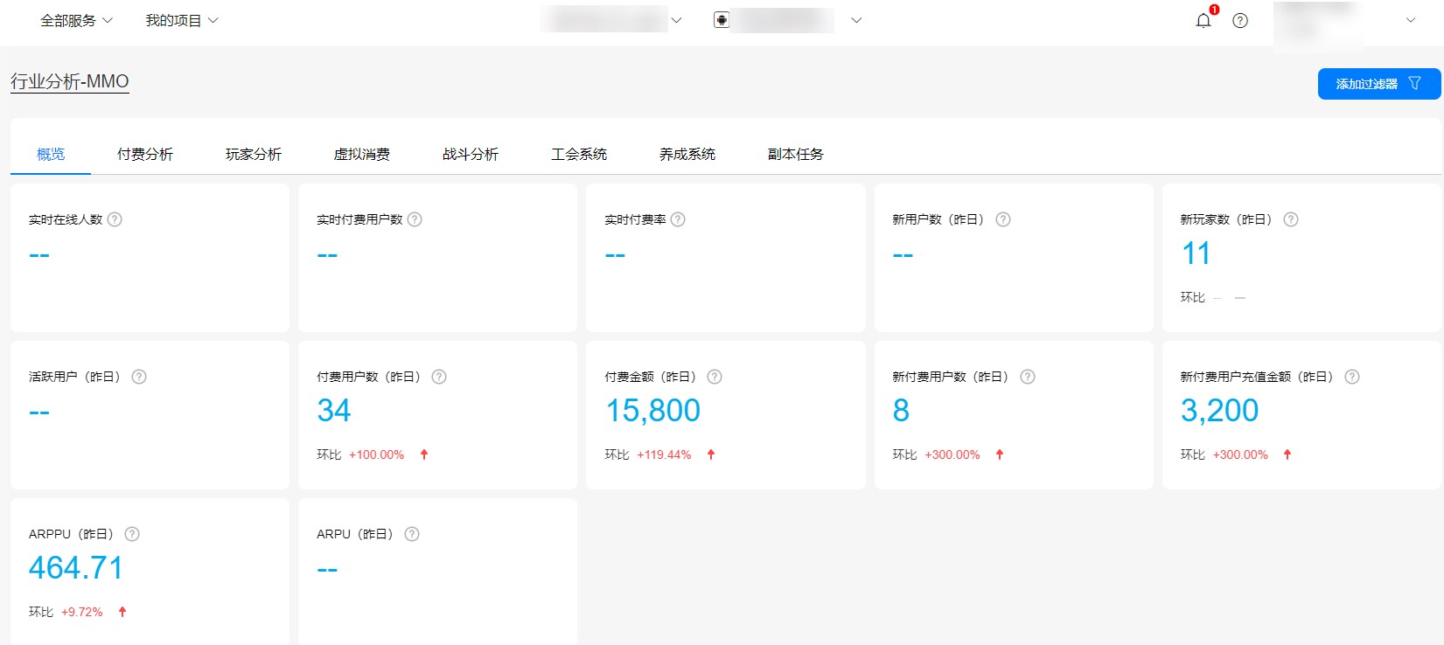Click the 付费用户数 value 34

click(334, 411)
